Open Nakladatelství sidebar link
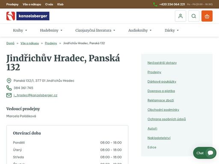This screenshot has height=164, width=219. pyautogui.click(x=159, y=138)
